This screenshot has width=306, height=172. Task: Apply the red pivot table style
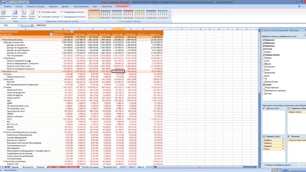click(128, 14)
